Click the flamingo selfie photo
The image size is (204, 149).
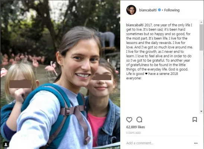60,74
